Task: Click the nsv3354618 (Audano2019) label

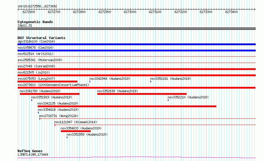Action: tap(58, 110)
